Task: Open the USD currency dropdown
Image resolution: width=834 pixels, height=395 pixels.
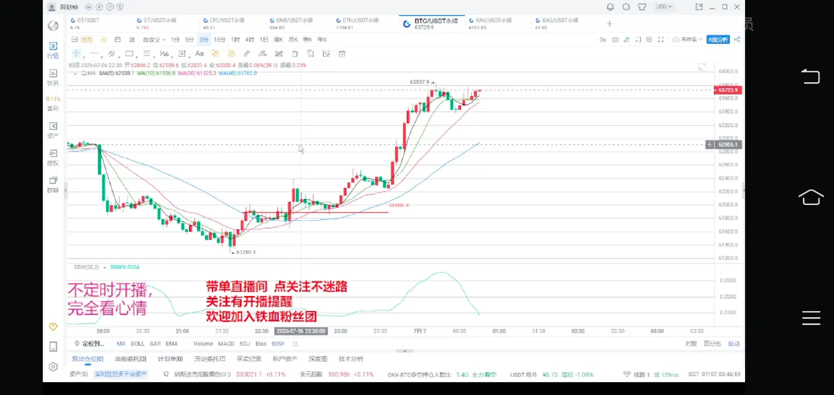Action: [x=664, y=7]
